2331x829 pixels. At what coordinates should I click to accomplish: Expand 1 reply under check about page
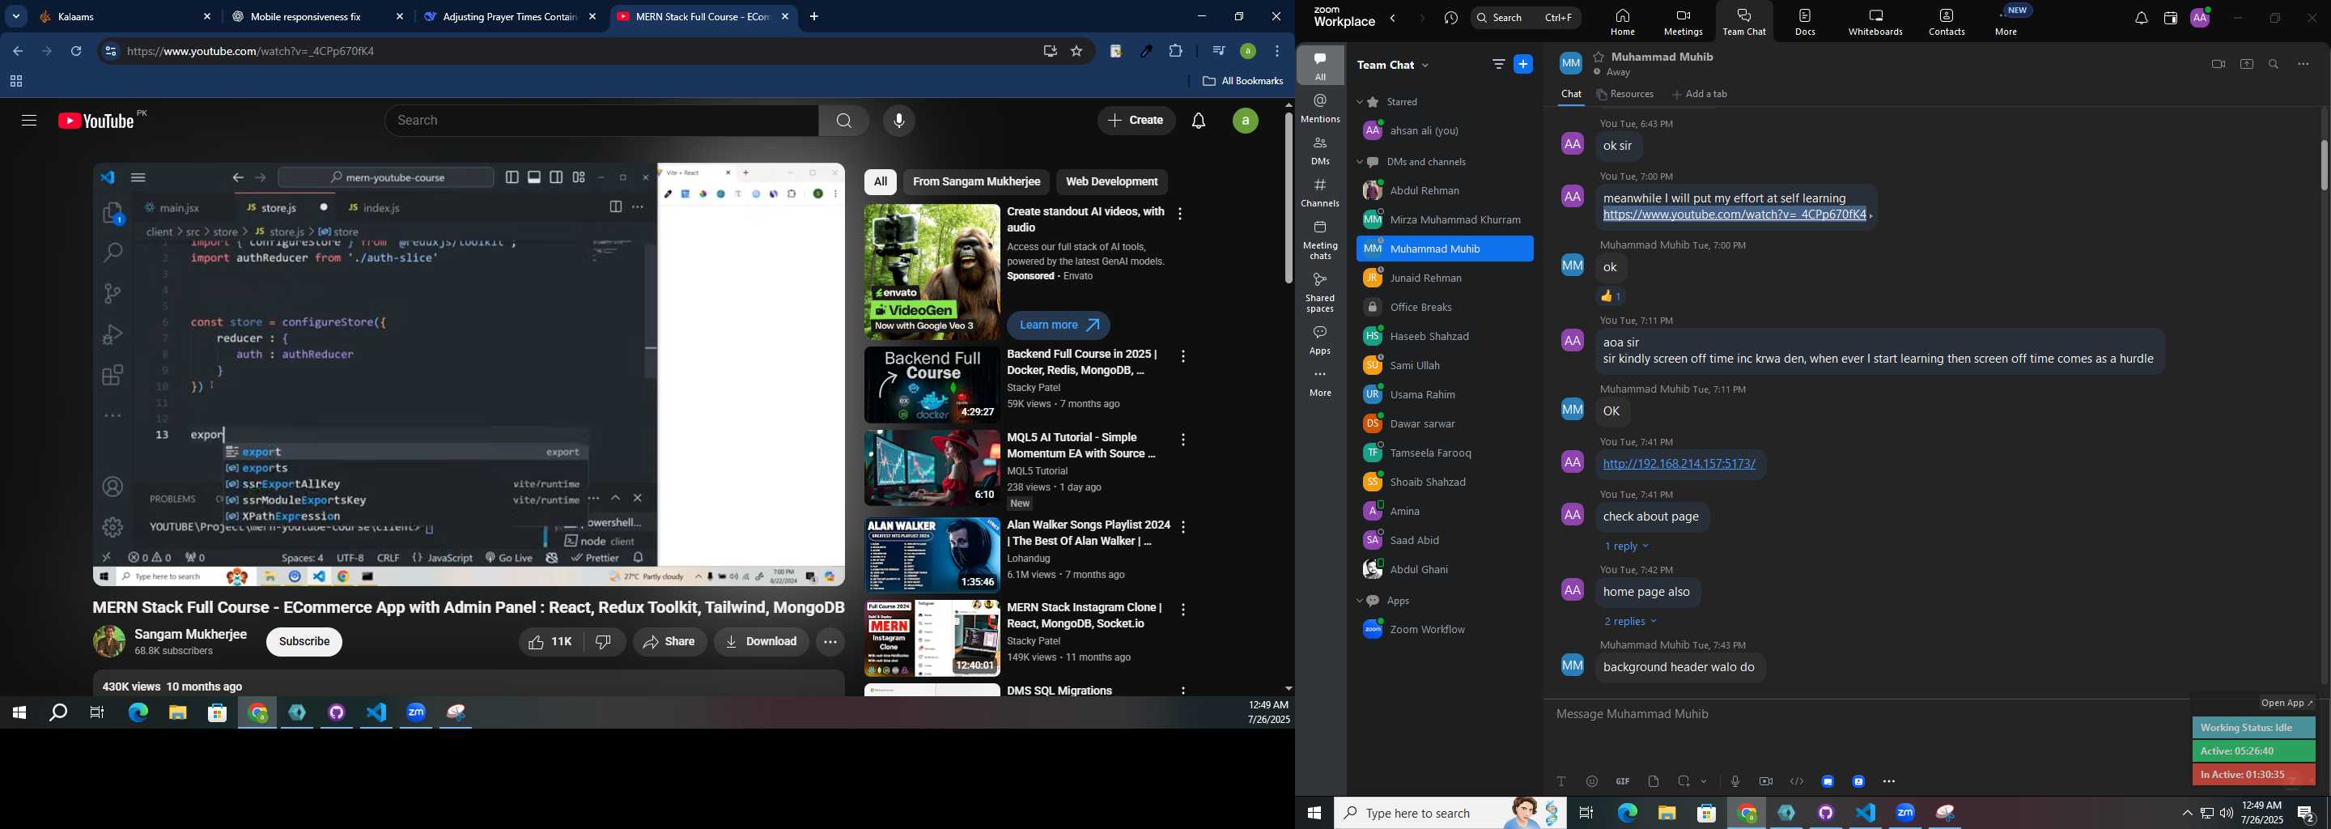point(1626,546)
